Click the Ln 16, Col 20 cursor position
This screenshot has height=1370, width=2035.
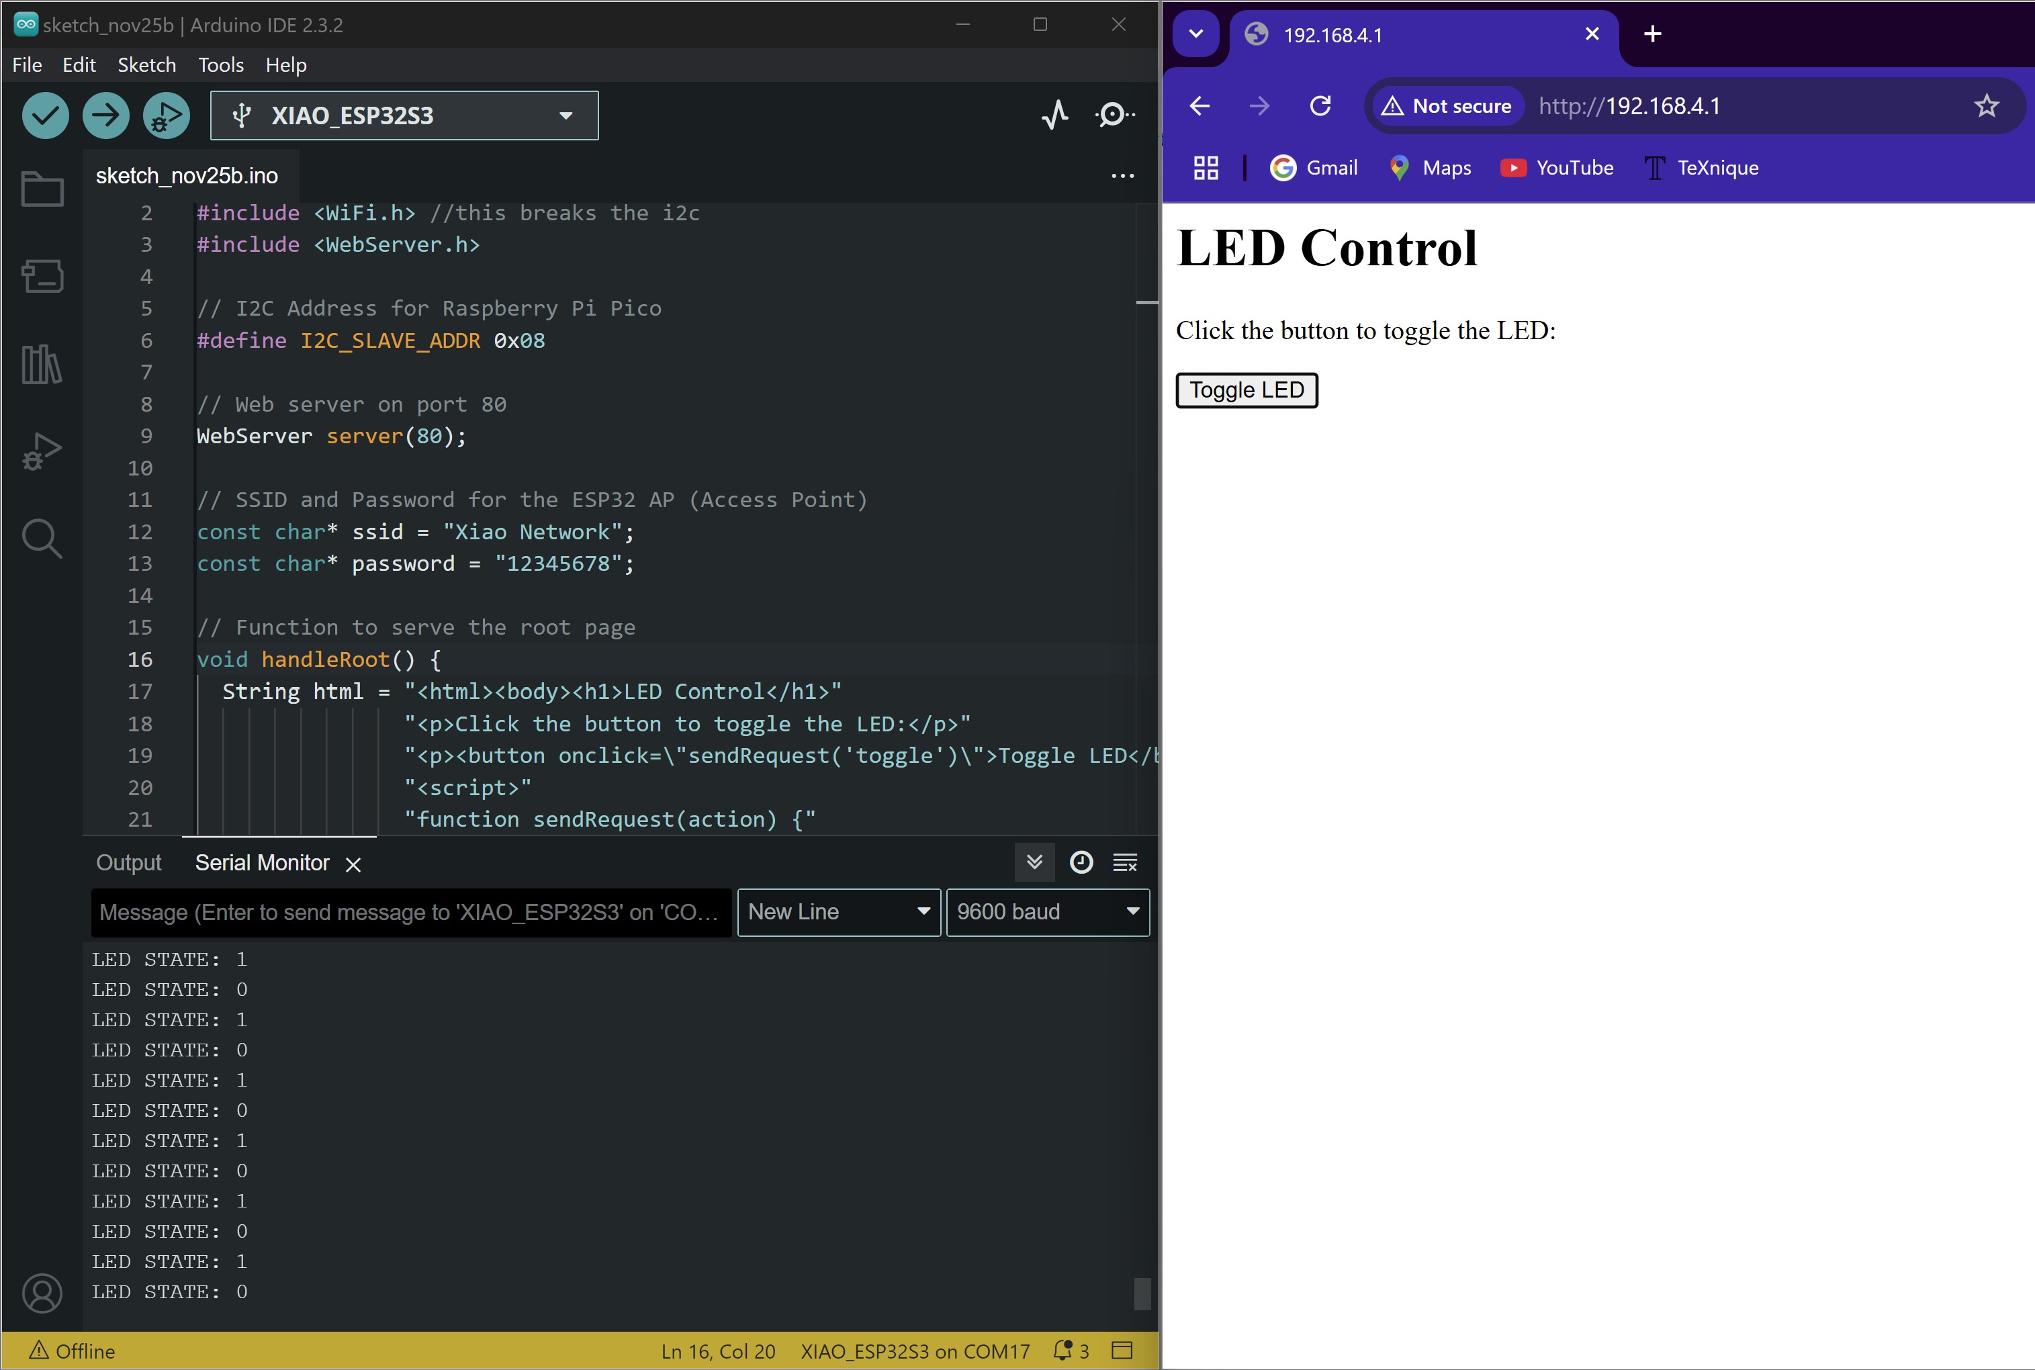[718, 1351]
